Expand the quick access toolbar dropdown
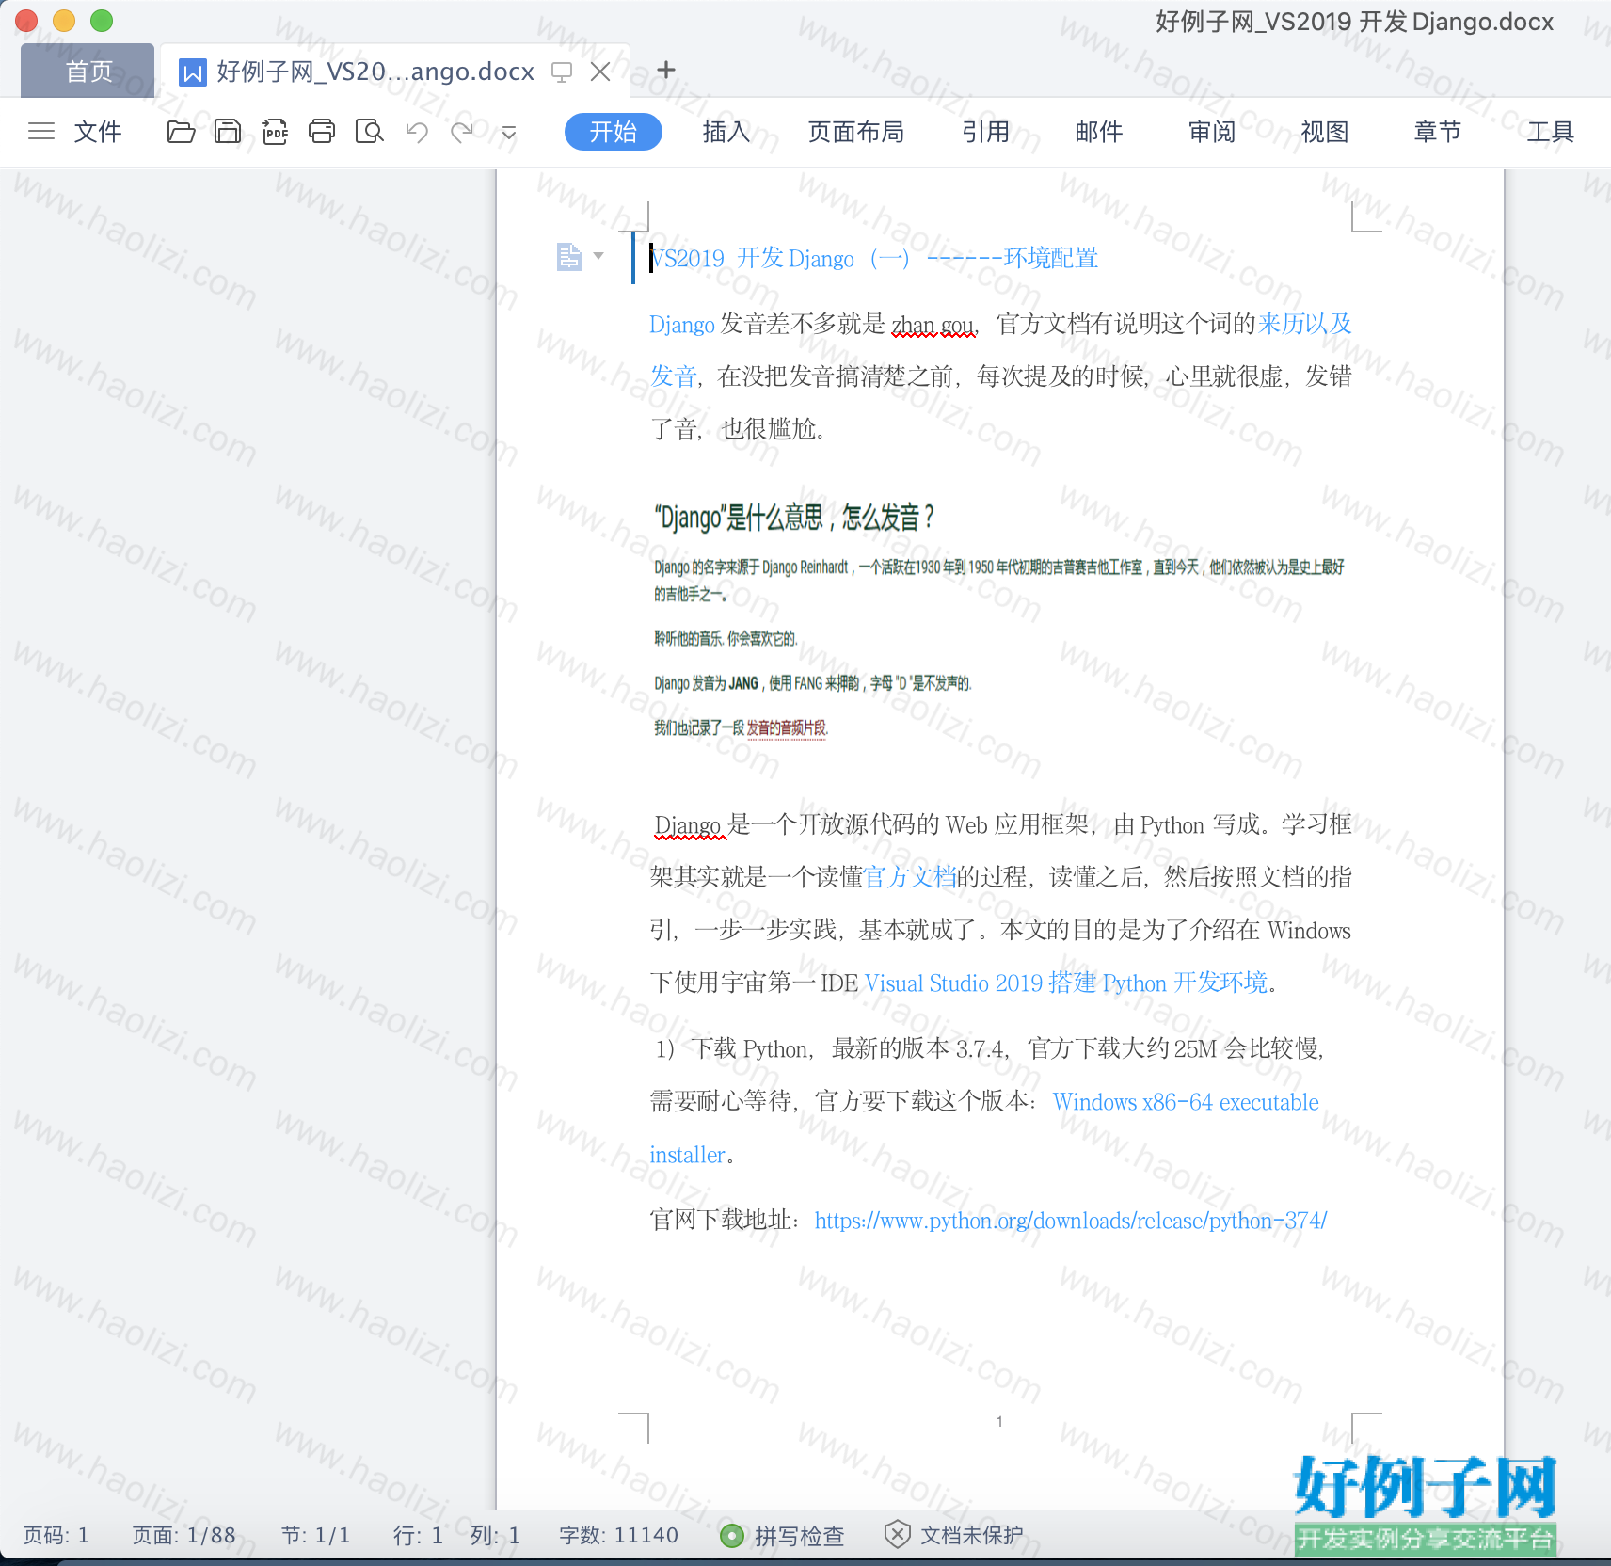1611x1566 pixels. tap(509, 133)
